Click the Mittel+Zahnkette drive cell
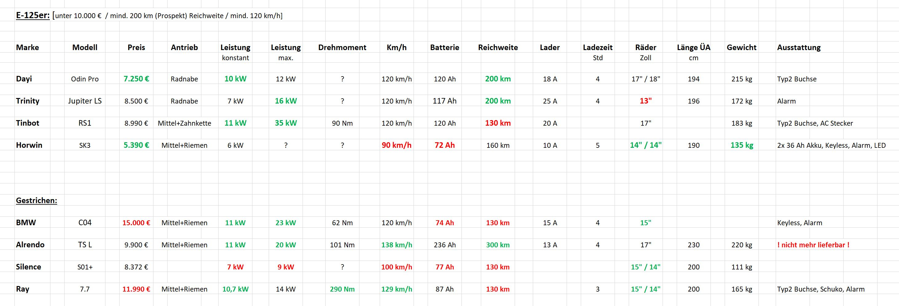Image resolution: width=899 pixels, height=306 pixels. (184, 123)
